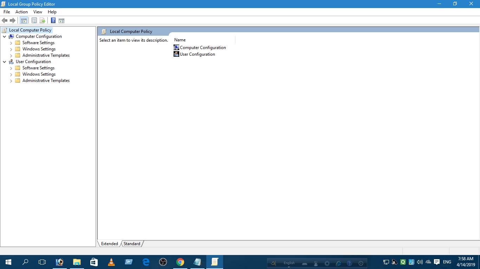Select Computer Configuration in the tree
The height and width of the screenshot is (269, 480).
[x=39, y=36]
